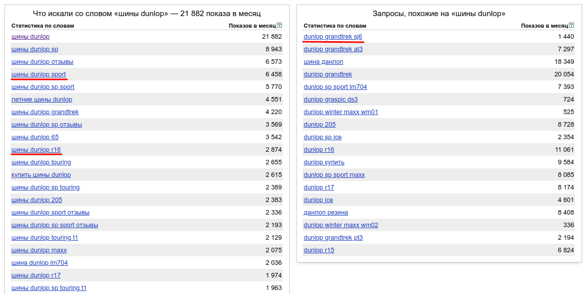The width and height of the screenshot is (588, 294).
Task: Click help icon beside right "Показов в месяц"
Action: 571,26
